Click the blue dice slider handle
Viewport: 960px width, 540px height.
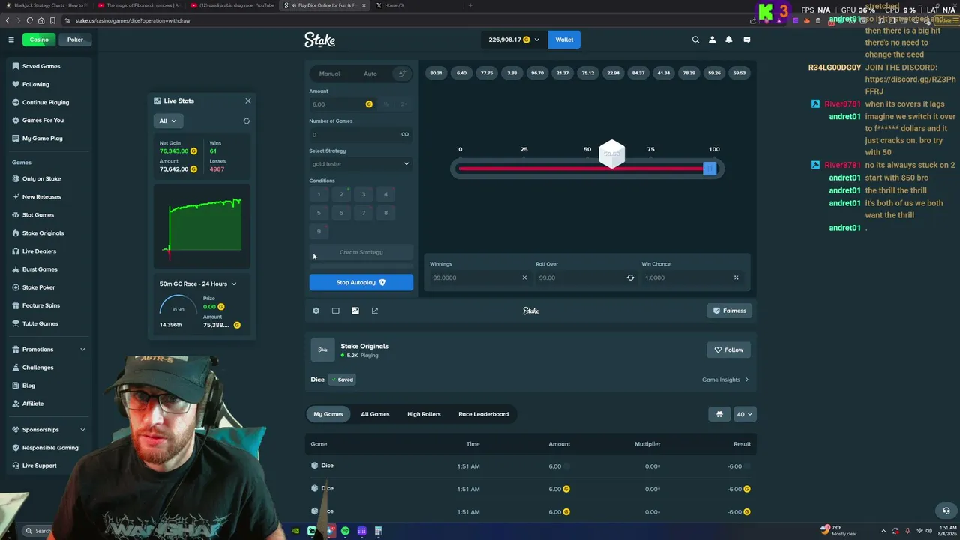coord(709,169)
